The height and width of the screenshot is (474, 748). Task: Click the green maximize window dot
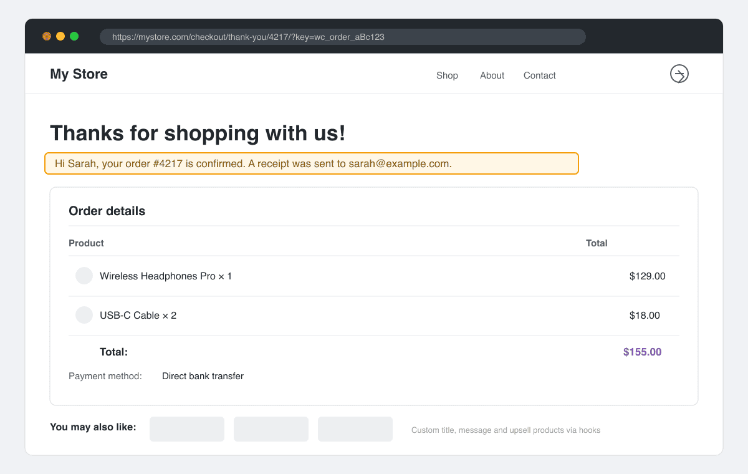pyautogui.click(x=74, y=36)
